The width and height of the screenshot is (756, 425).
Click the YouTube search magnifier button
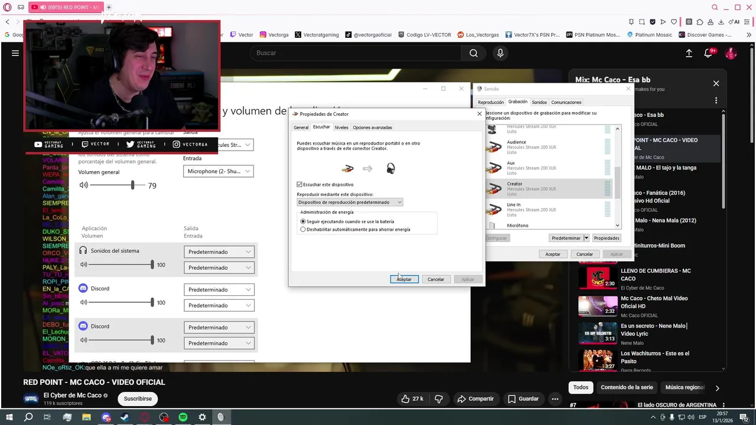[474, 53]
